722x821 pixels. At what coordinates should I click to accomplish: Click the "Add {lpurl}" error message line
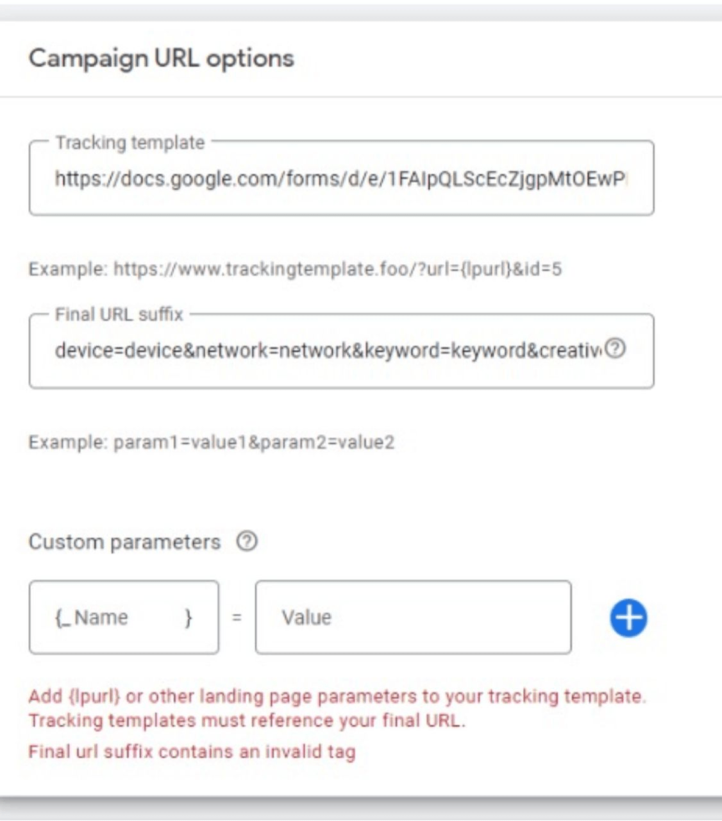point(337,697)
